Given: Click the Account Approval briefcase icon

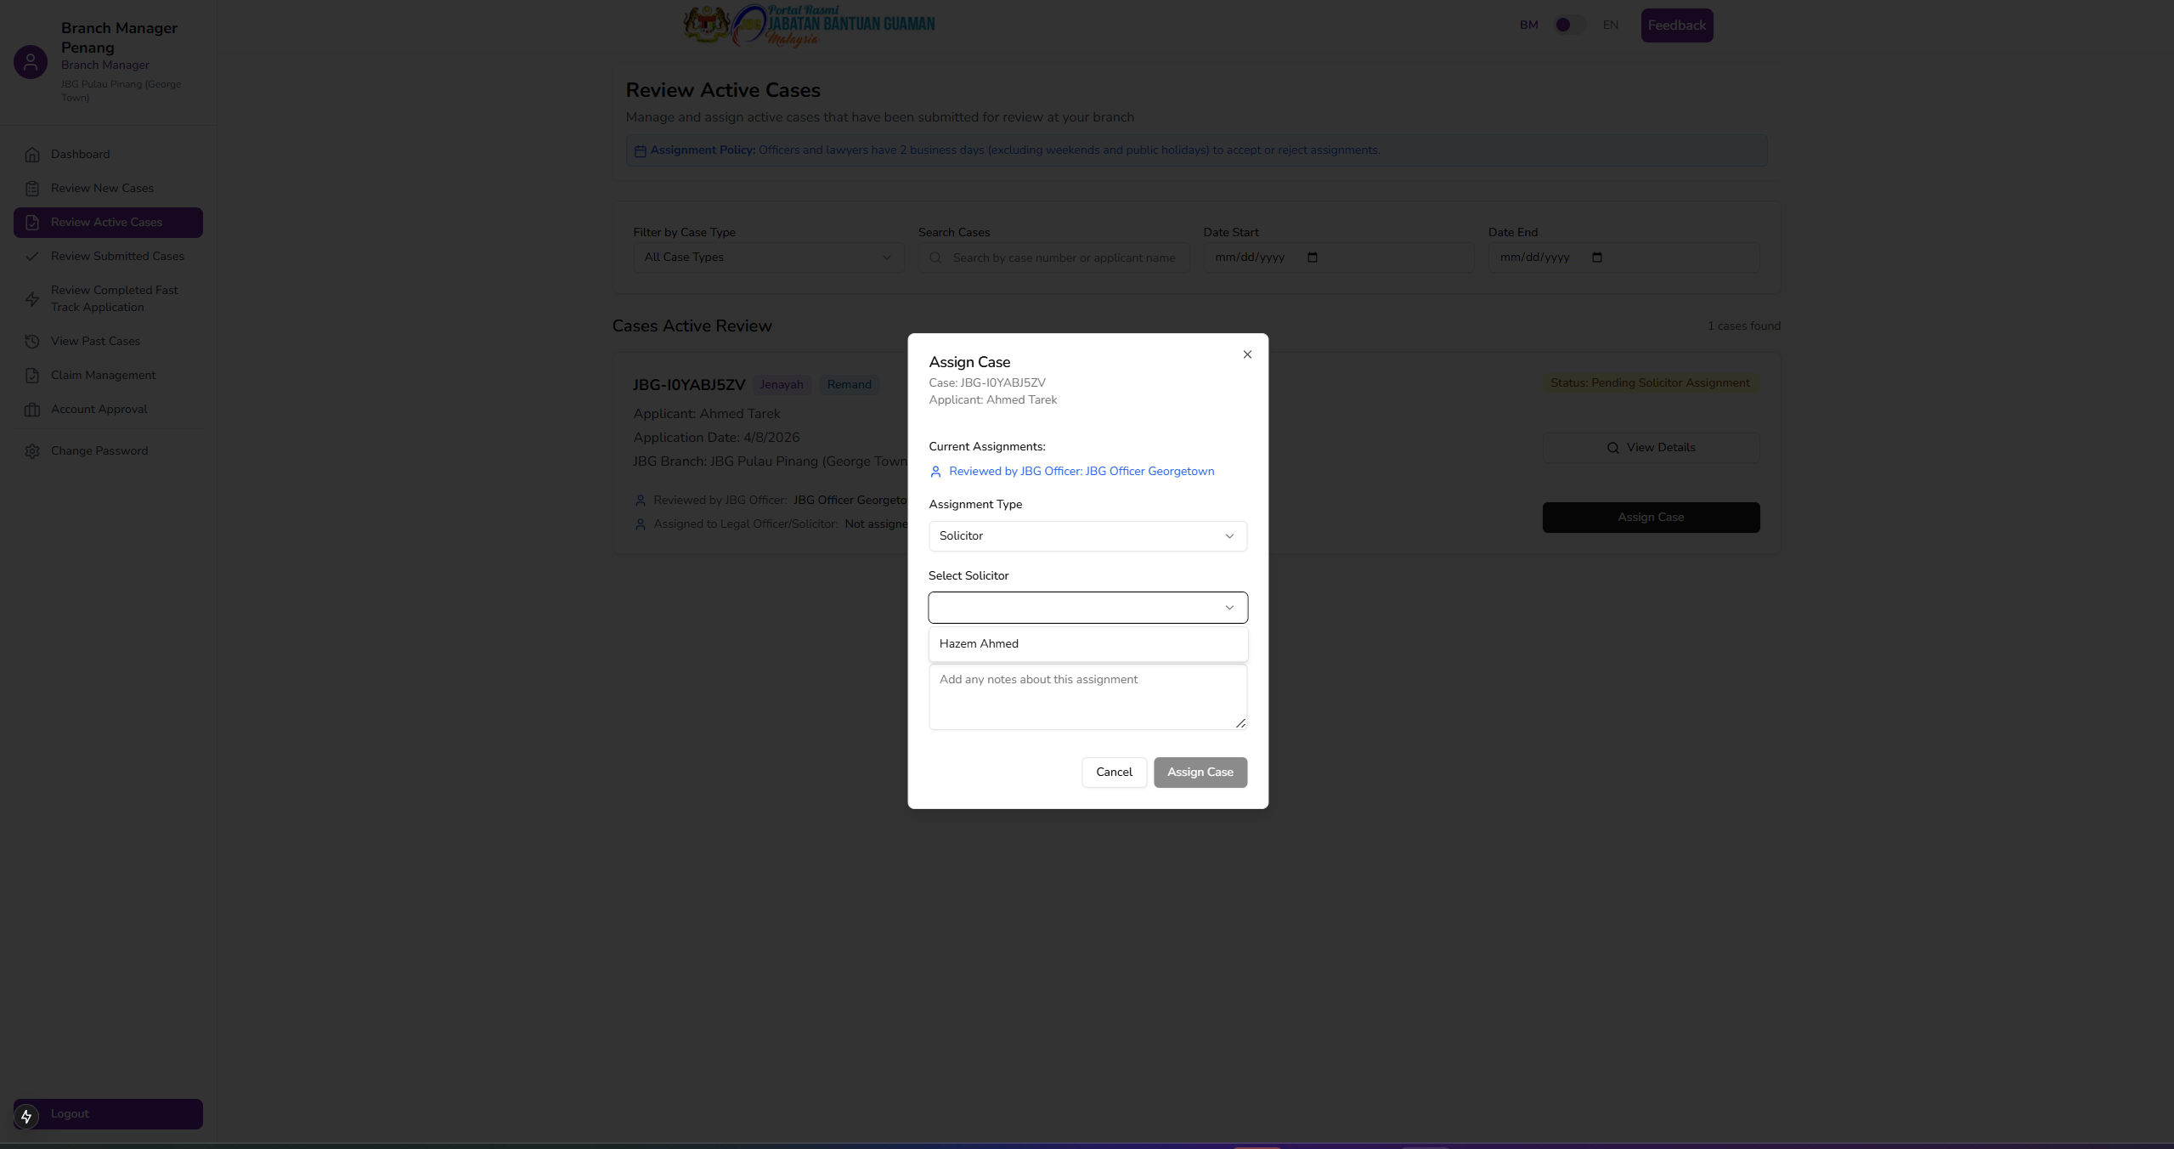Looking at the screenshot, I should (x=32, y=410).
